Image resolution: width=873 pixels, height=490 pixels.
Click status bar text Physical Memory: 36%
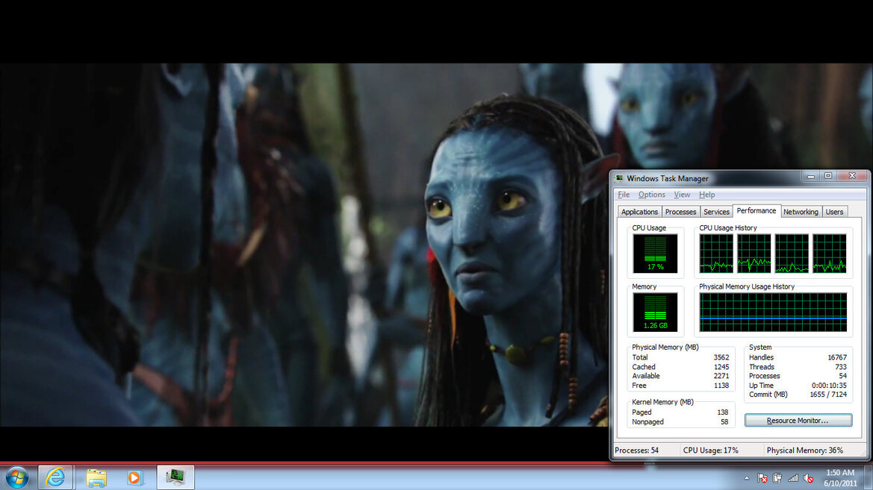(x=804, y=450)
